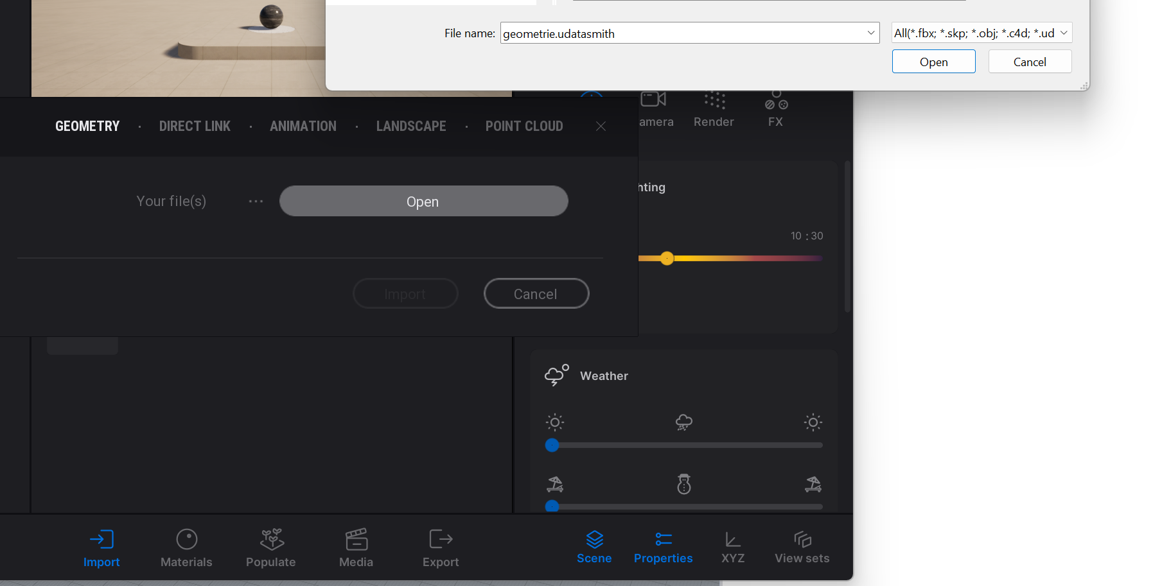Click the time of day slider handle

pos(667,259)
